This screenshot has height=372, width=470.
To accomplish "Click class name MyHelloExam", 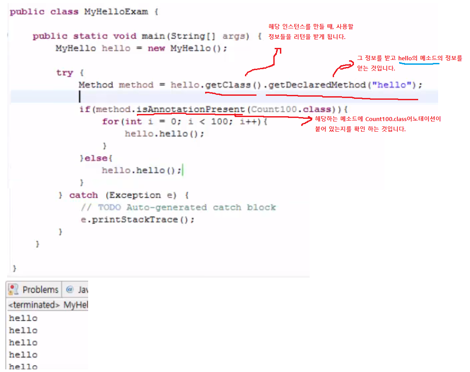I will (x=116, y=12).
